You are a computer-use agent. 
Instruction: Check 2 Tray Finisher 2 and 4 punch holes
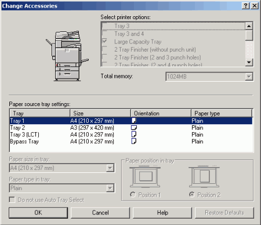point(104,64)
